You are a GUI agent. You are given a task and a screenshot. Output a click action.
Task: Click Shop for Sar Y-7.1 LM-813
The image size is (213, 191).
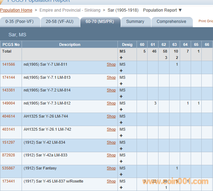111,77
